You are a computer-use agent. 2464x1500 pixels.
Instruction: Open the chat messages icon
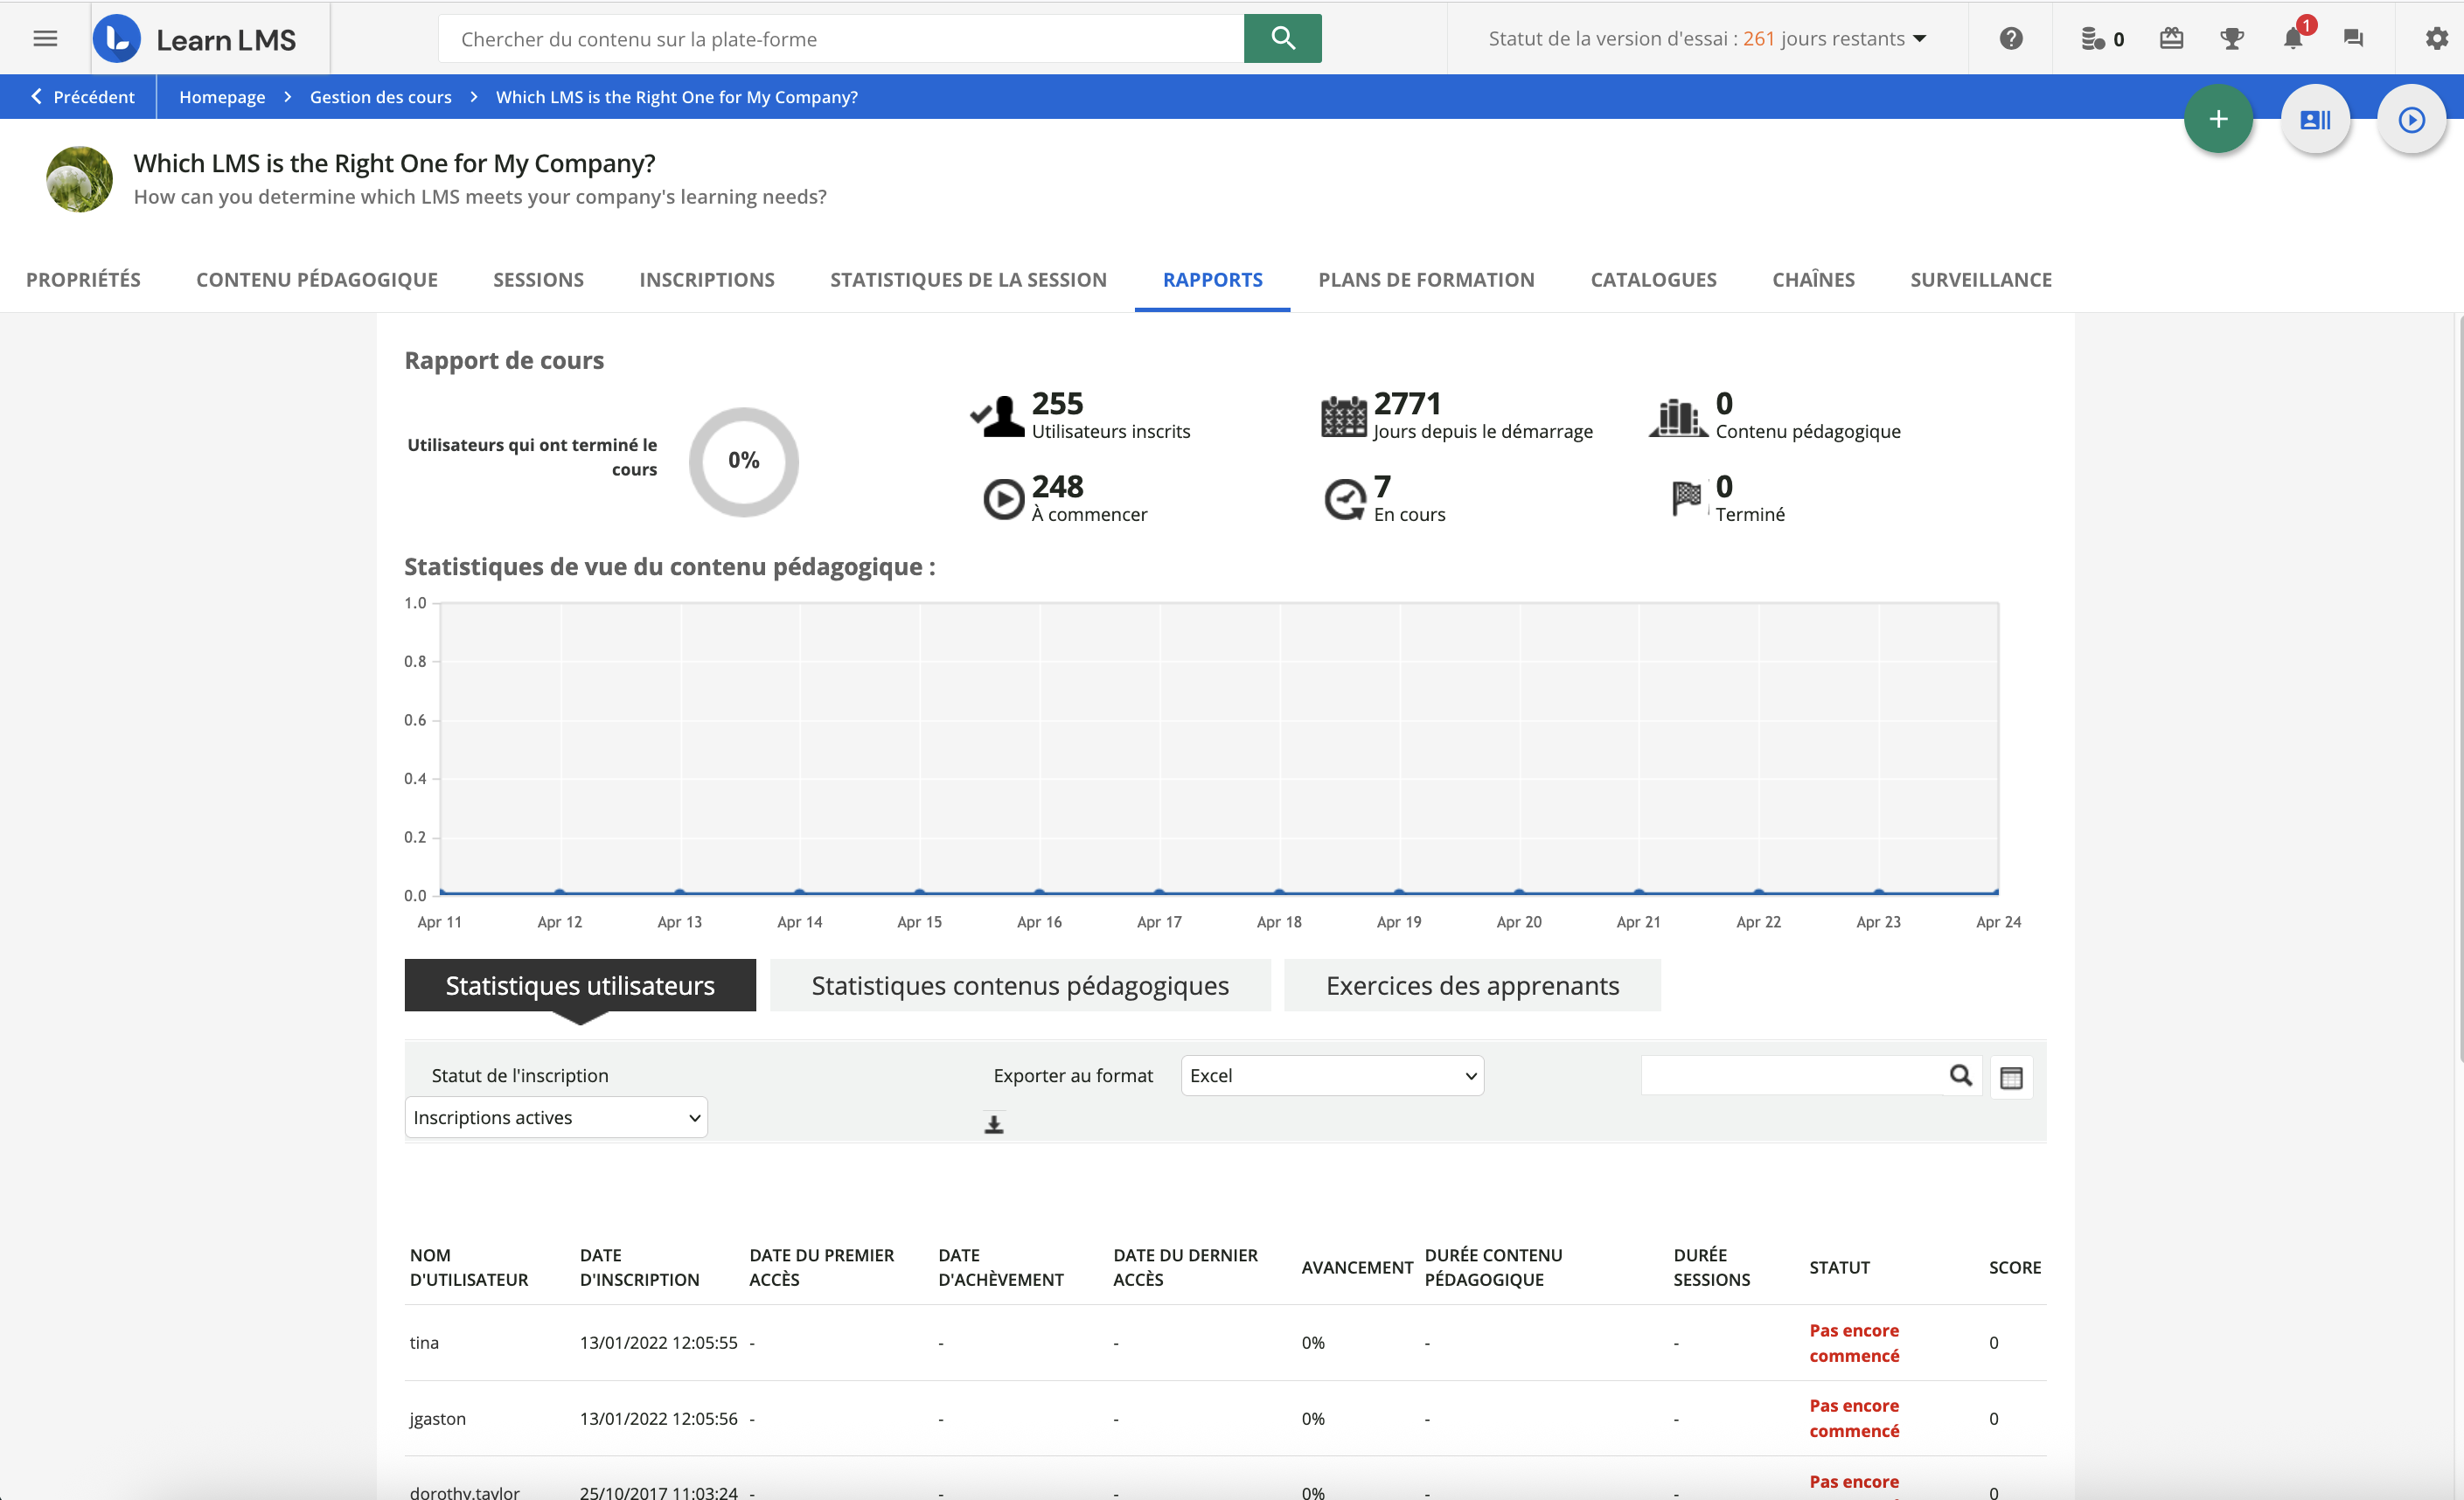tap(2353, 39)
